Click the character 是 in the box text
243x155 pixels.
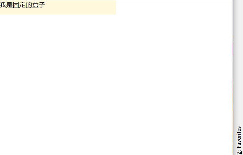(9, 5)
